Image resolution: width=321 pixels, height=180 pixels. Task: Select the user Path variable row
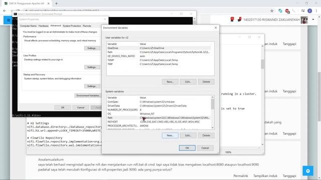[x=159, y=52]
